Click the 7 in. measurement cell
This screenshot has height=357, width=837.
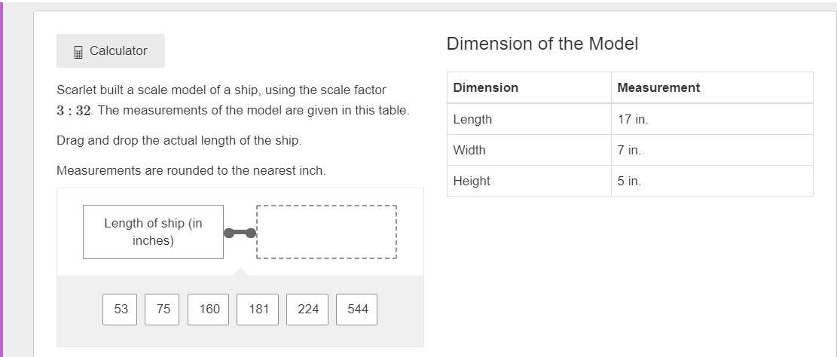click(x=629, y=150)
